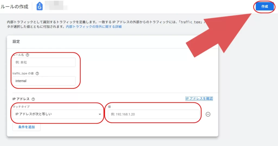Click the 値 IP address input field
The width and height of the screenshot is (278, 146).
click(153, 114)
